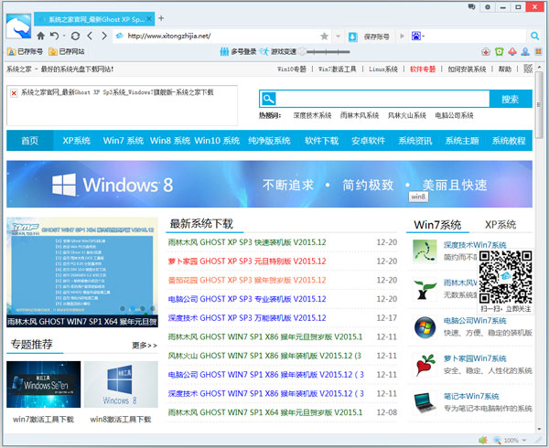Click the Win7激活工具 top link
The height and width of the screenshot is (448, 549).
click(337, 69)
